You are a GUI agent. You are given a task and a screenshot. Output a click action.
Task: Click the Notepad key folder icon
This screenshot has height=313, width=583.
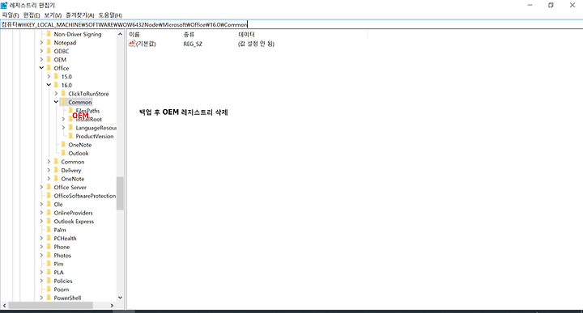49,42
